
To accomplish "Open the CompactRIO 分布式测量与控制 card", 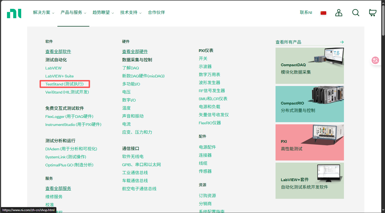I will [310, 104].
